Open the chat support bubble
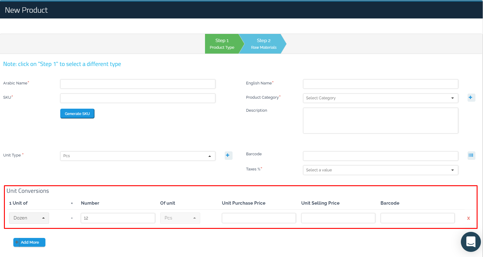 click(x=470, y=242)
